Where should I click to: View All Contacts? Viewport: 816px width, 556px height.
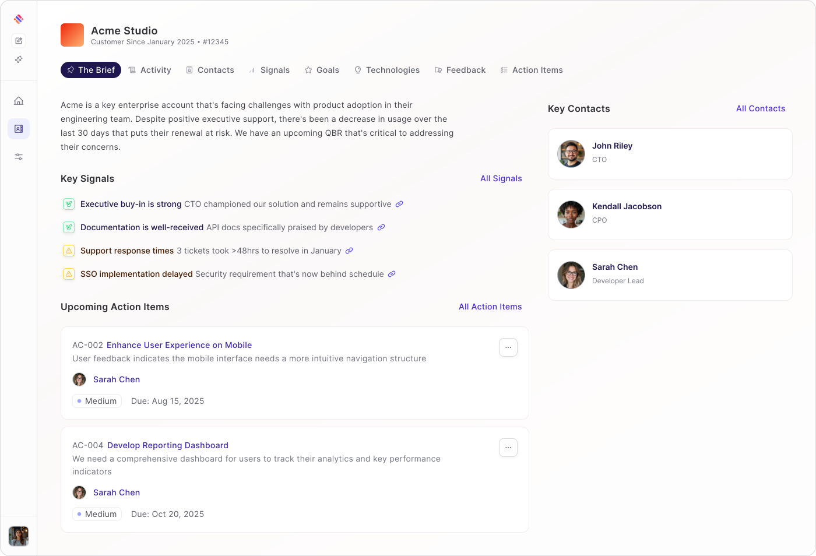click(x=761, y=108)
